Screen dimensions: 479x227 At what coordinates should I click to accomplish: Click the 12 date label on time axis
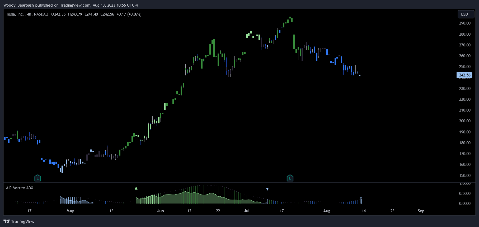(x=189, y=211)
